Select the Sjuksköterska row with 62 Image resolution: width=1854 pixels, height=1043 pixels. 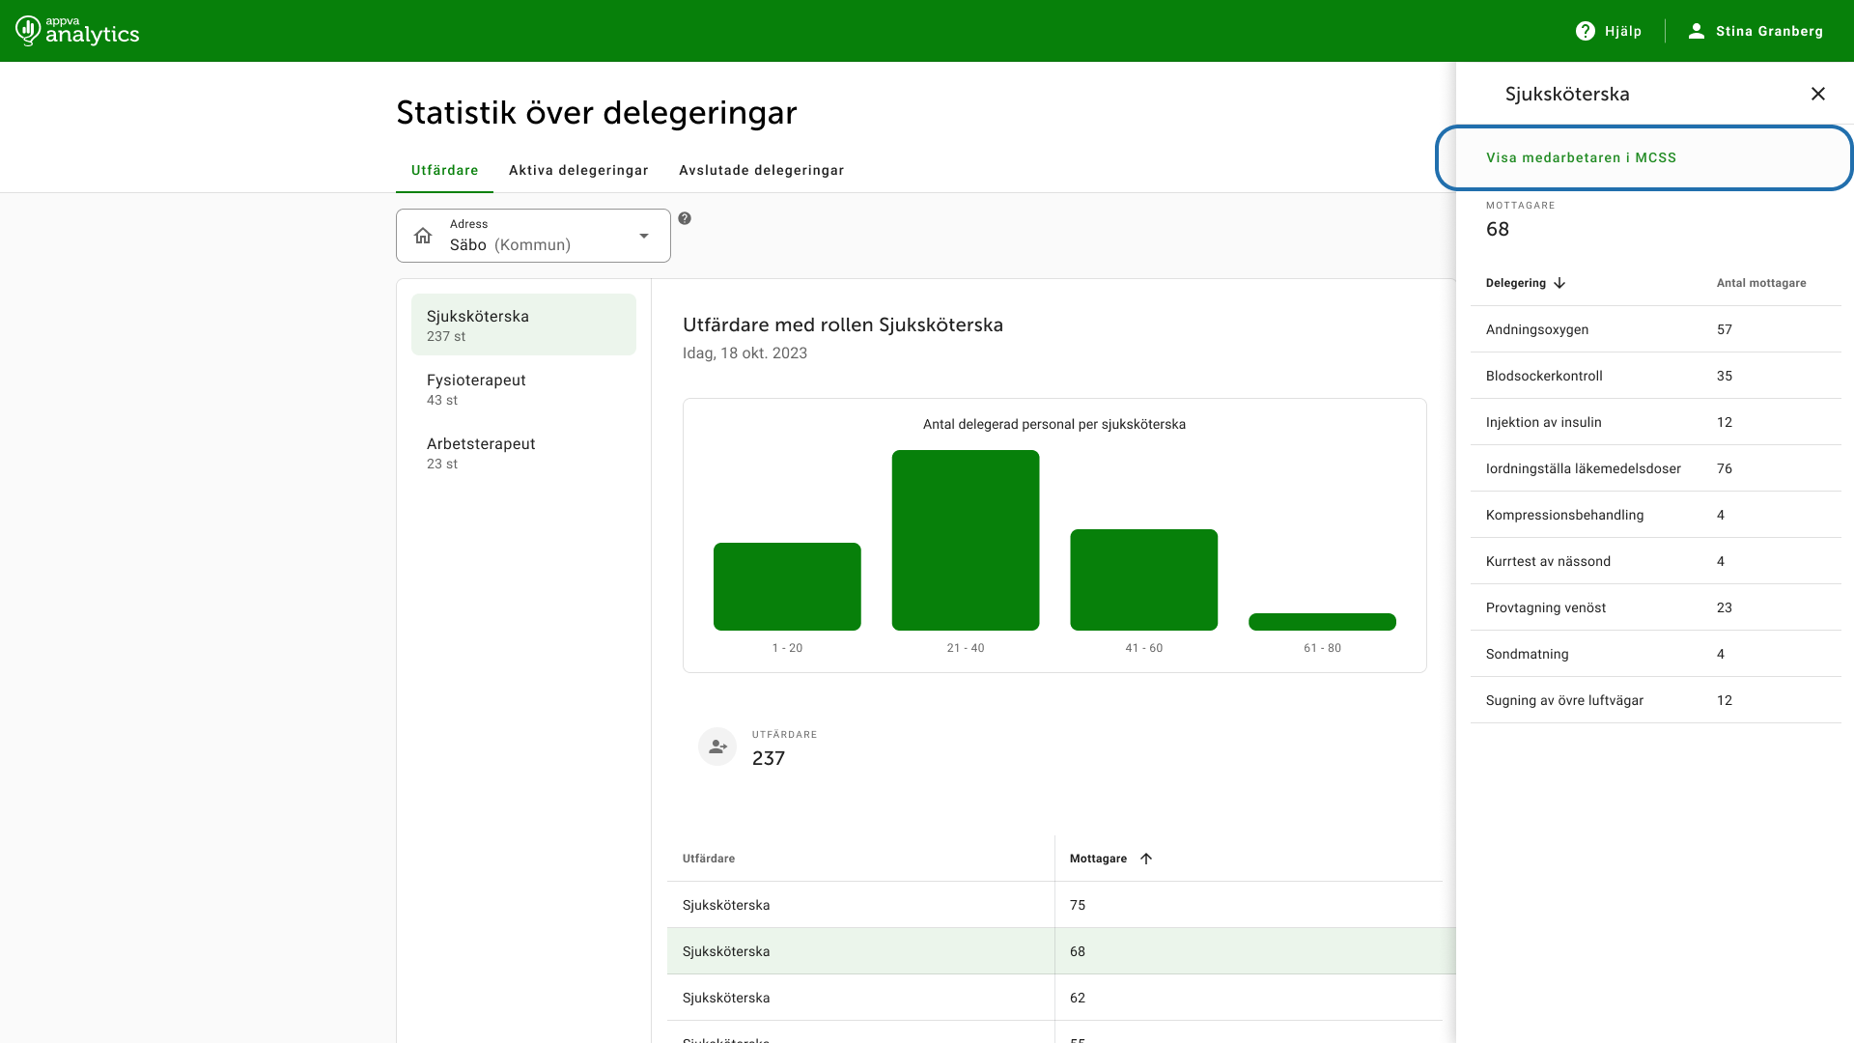pos(1054,998)
